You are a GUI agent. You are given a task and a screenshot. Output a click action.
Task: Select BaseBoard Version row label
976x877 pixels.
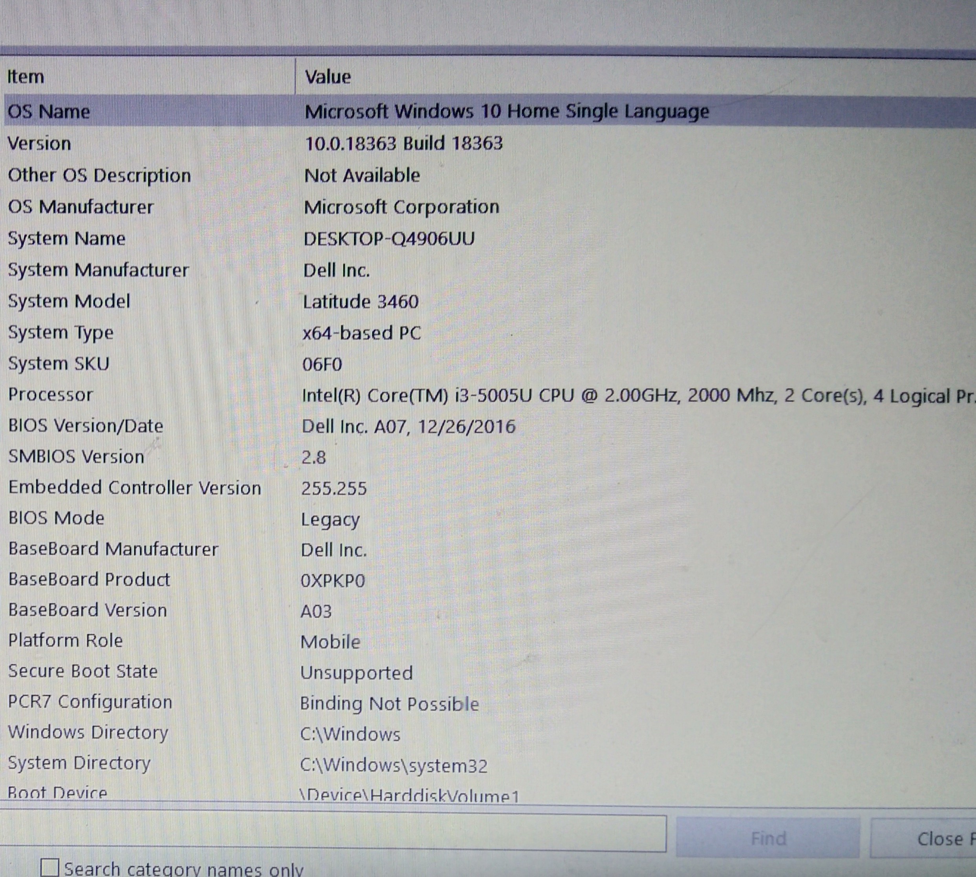pos(88,610)
